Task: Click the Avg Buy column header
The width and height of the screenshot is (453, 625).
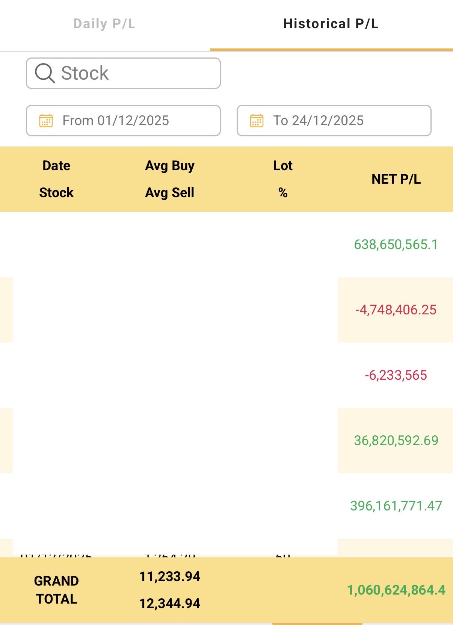Action: (x=170, y=166)
